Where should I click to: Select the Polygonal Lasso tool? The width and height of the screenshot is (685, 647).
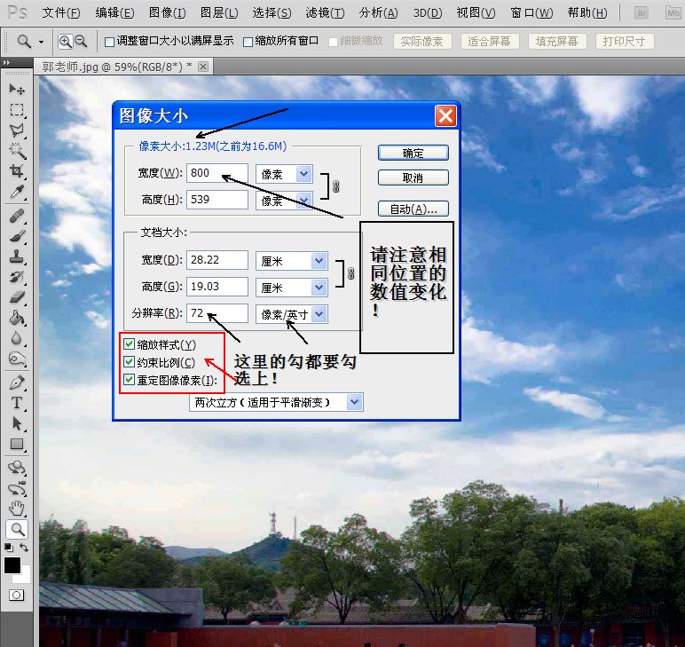[17, 130]
